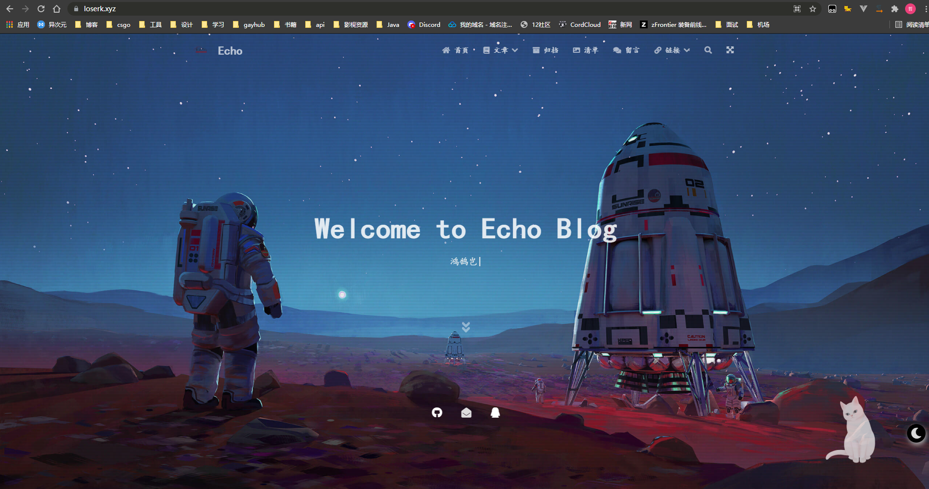
Task: Open the 我的域名 bookmark
Action: click(x=480, y=24)
